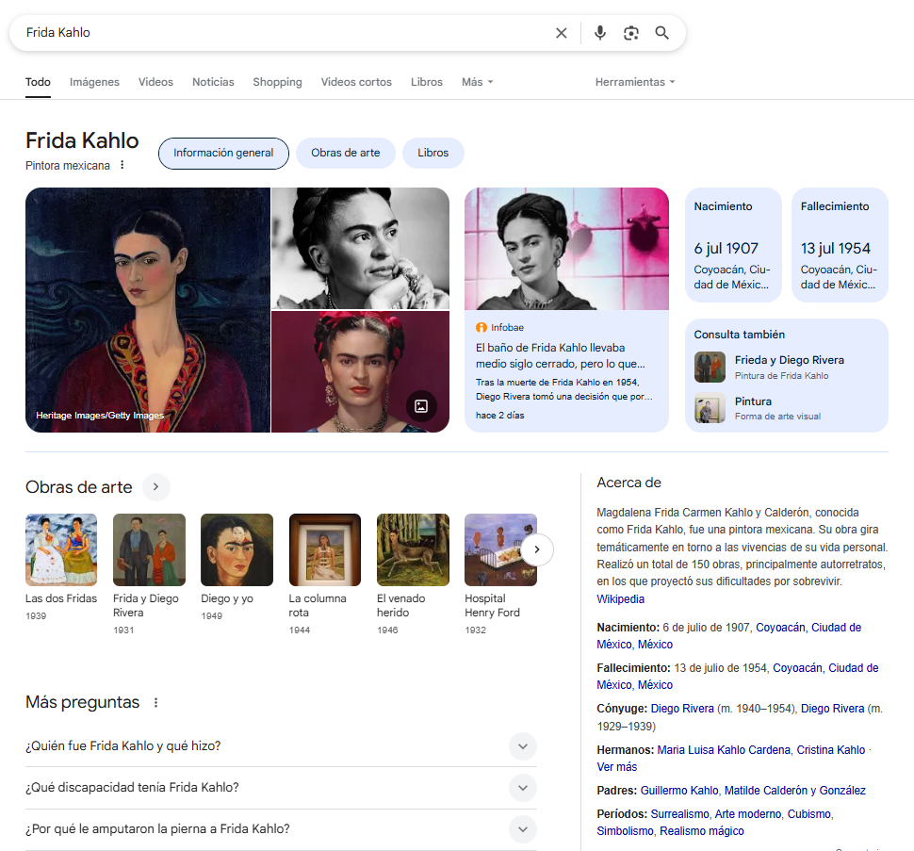The height and width of the screenshot is (851, 914).
Task: Expand the Más dropdown in the search tabs
Action: coord(477,82)
